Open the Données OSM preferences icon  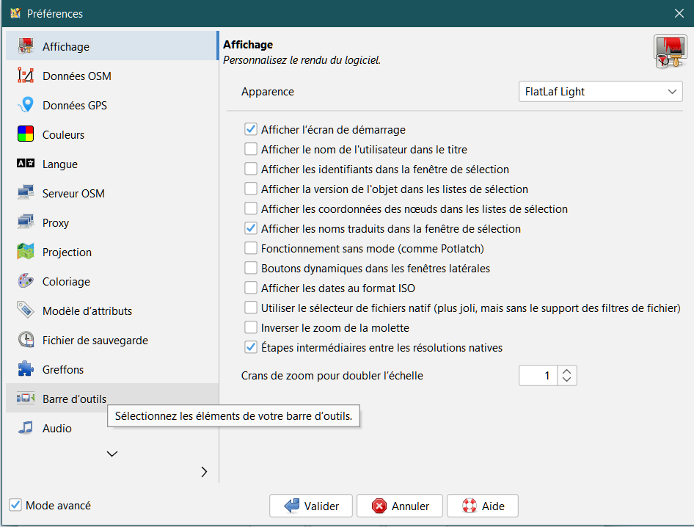(26, 76)
